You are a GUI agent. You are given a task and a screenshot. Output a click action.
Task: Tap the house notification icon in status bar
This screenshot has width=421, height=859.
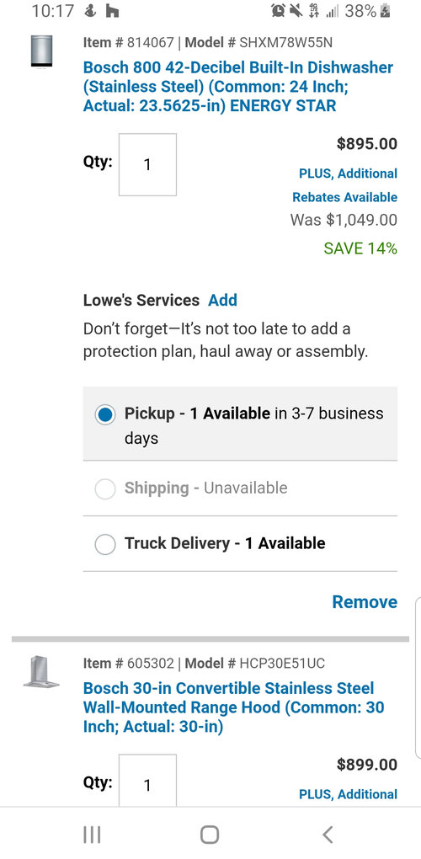(113, 11)
